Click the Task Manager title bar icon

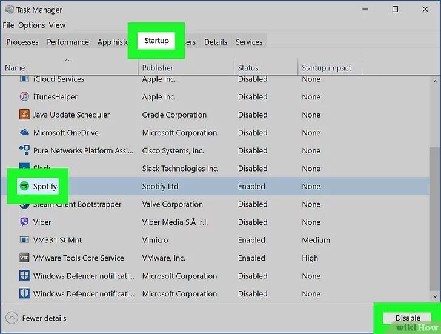click(9, 10)
